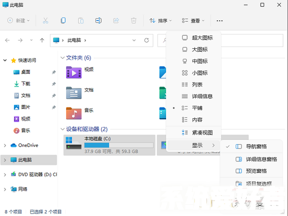The height and width of the screenshot is (216, 288).
Task: Enable the Details pane option
Action: 261,159
